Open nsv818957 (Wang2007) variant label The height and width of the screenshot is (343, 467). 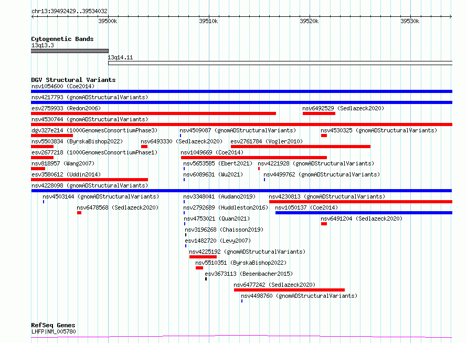63,163
